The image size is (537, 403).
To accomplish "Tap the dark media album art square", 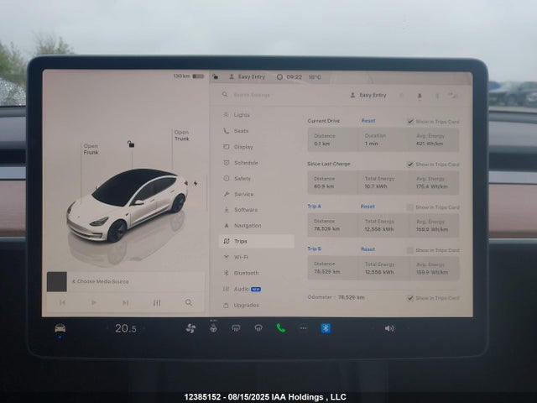I will (x=57, y=282).
